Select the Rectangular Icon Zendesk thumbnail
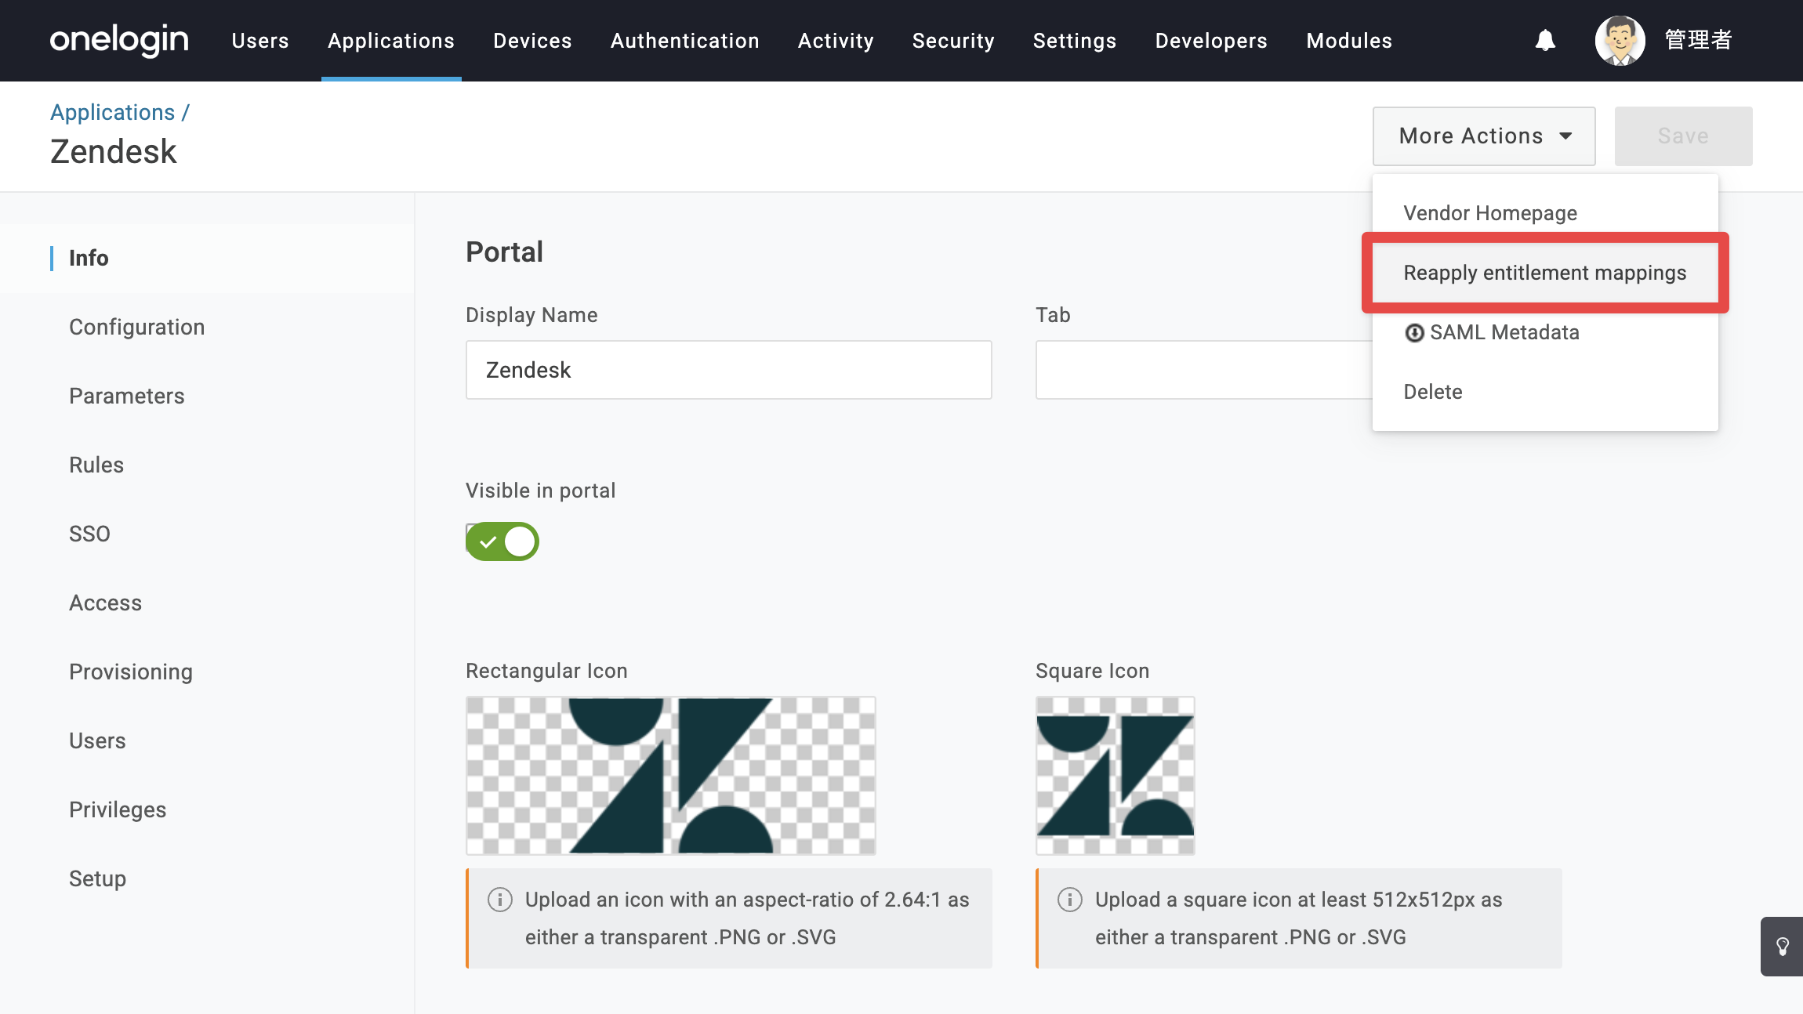The image size is (1803, 1014). pos(671,776)
